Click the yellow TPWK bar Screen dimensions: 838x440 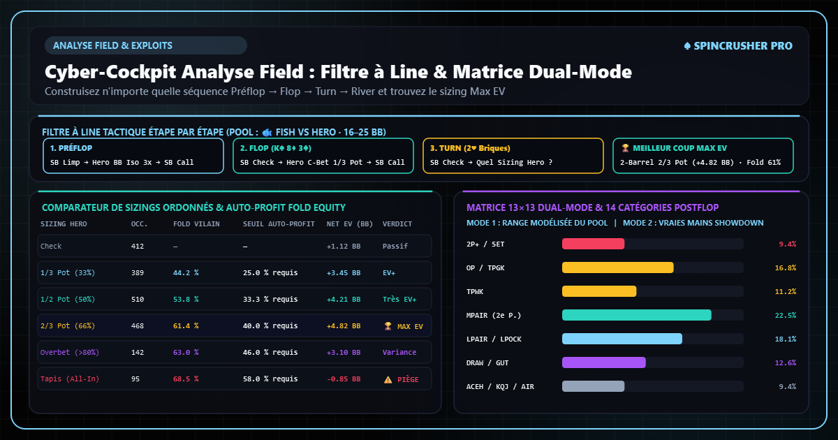[599, 291]
